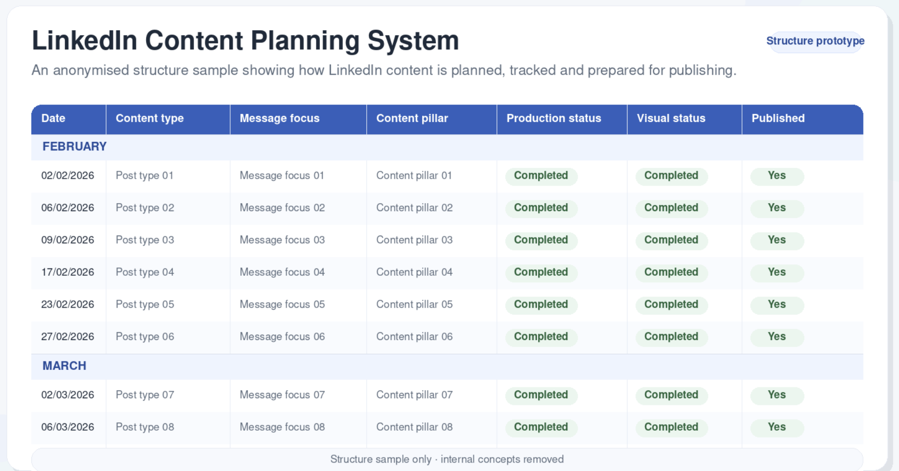The height and width of the screenshot is (471, 899).
Task: Click the Published Yes badge for 27/02/2026
Action: click(x=777, y=338)
